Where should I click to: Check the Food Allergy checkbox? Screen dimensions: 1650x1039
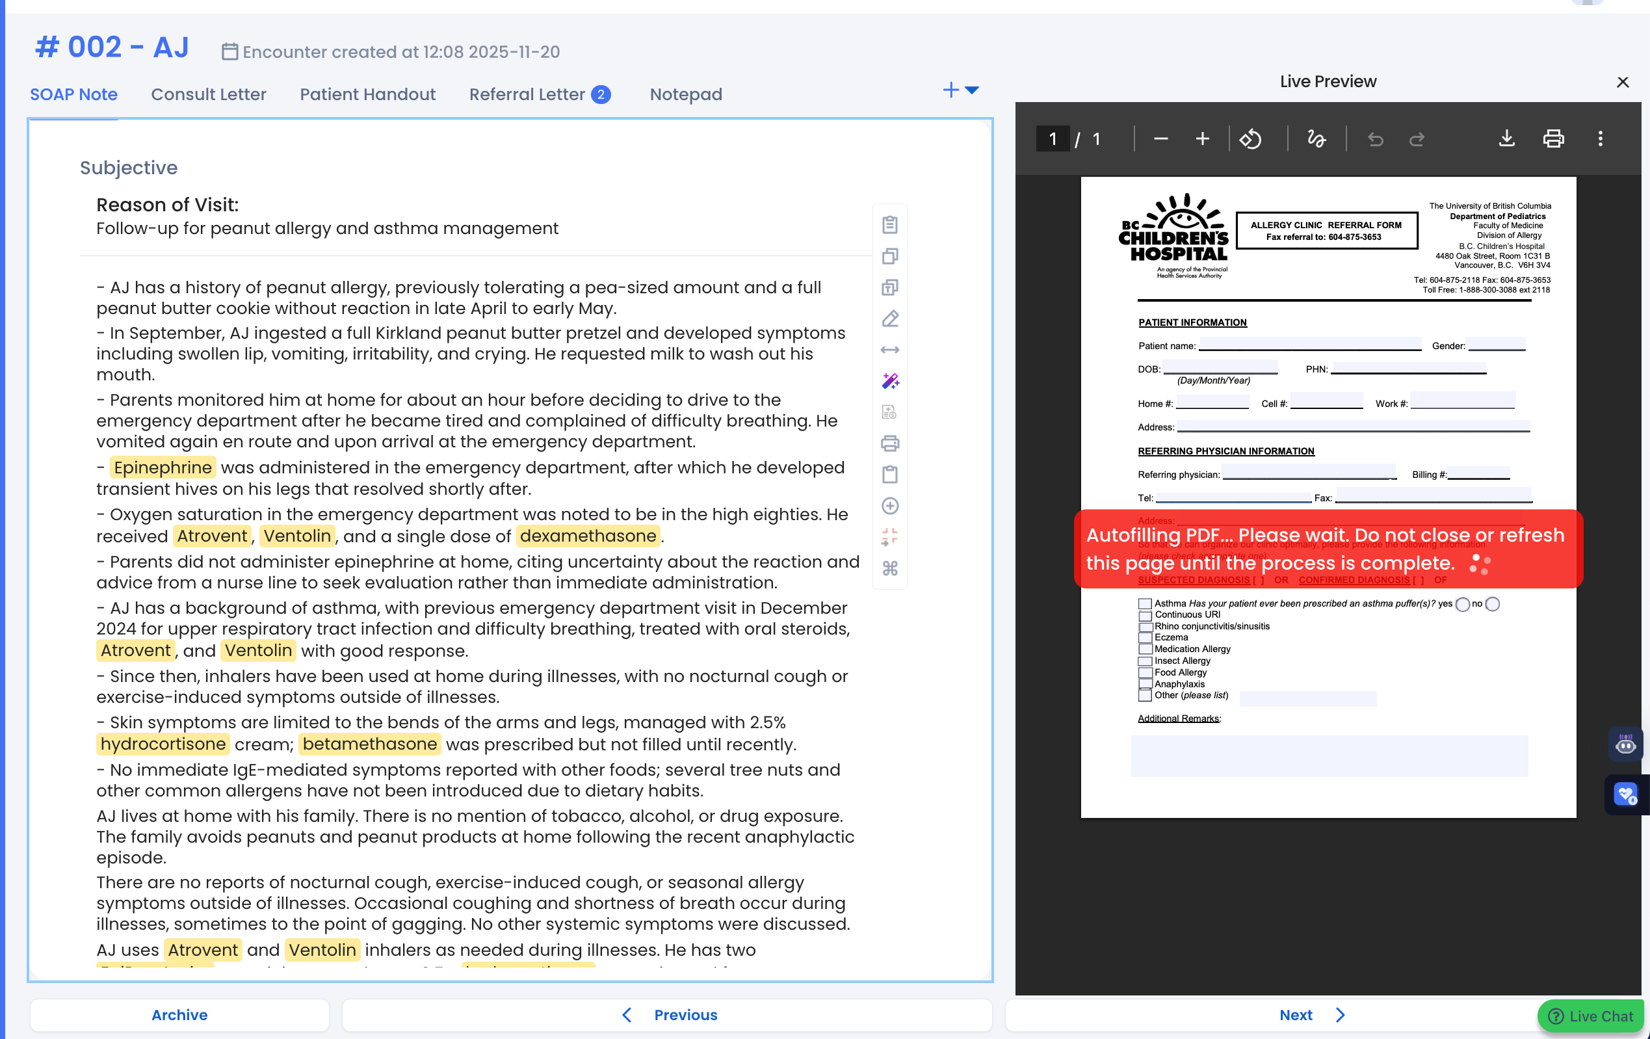(x=1144, y=672)
